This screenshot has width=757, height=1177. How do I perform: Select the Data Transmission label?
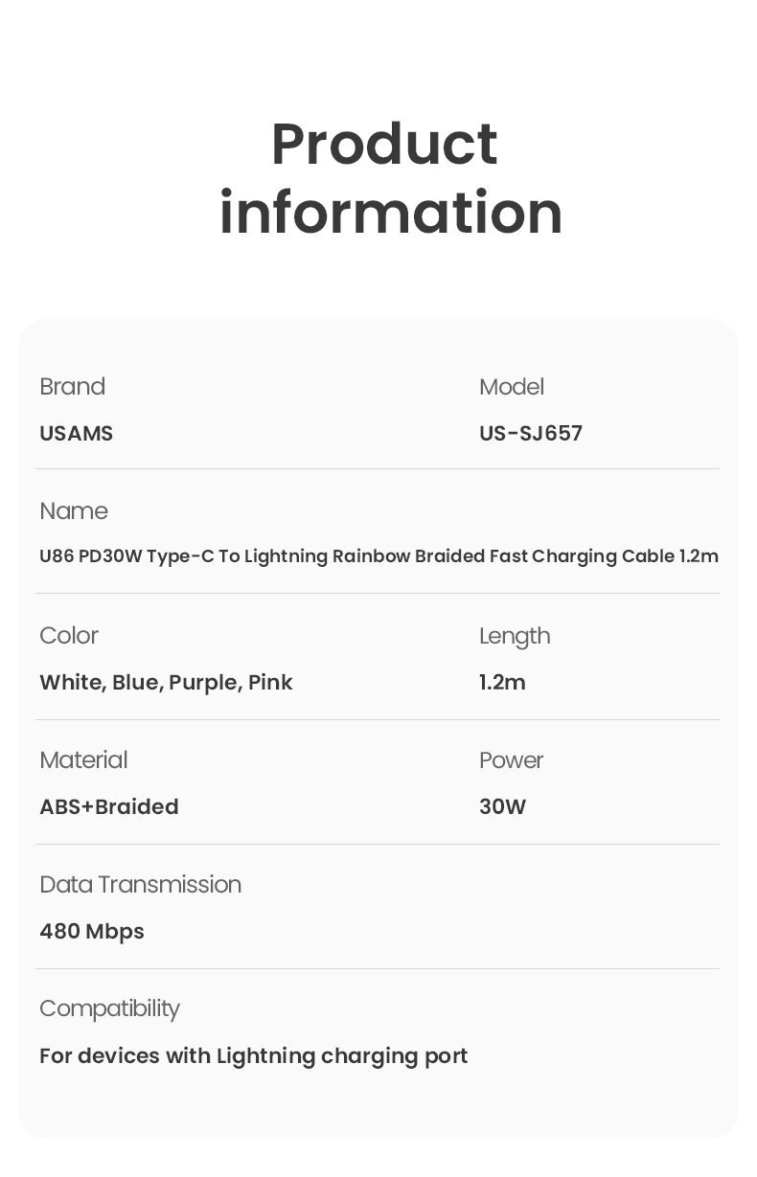click(140, 885)
